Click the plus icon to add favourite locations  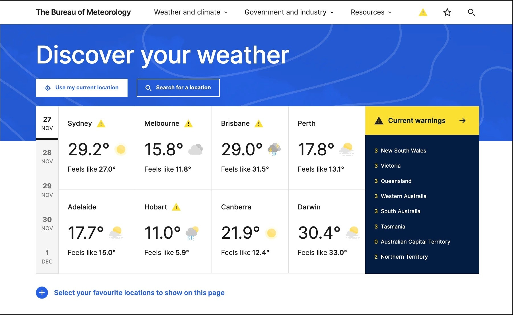pyautogui.click(x=42, y=293)
